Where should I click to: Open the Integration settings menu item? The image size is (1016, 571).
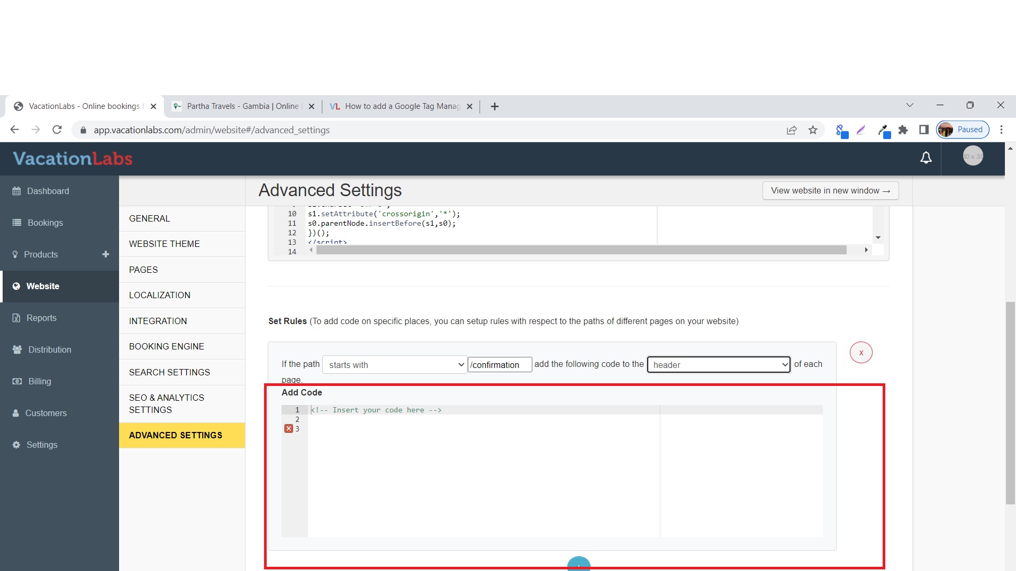[x=158, y=321]
